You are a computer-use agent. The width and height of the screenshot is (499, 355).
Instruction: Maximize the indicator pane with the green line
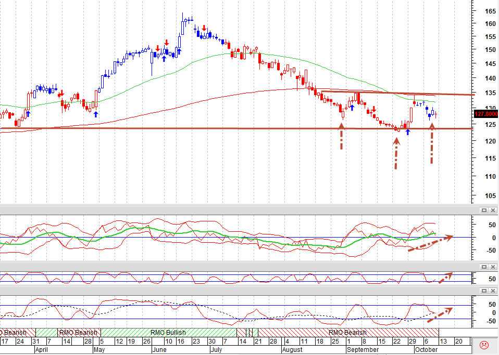click(x=484, y=210)
